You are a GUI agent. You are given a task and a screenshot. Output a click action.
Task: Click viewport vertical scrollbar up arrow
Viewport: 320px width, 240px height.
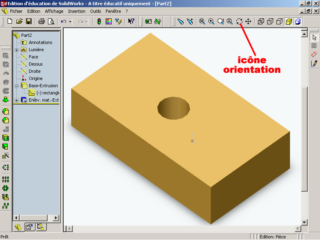304,34
